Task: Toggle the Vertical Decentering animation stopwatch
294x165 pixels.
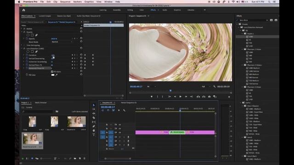Action: click(x=27, y=58)
